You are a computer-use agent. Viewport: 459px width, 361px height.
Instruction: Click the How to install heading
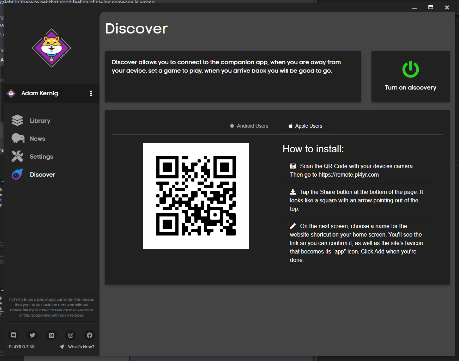click(x=313, y=149)
